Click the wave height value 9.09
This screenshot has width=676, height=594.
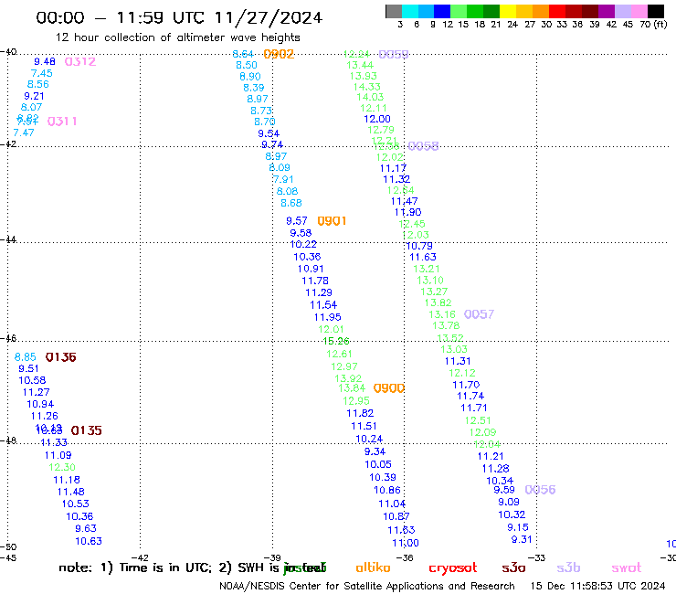click(508, 502)
